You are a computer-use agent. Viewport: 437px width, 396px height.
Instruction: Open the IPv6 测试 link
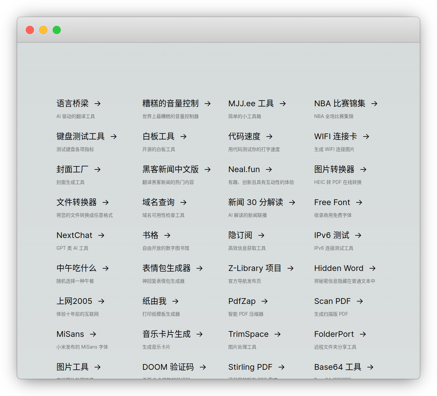coord(332,235)
